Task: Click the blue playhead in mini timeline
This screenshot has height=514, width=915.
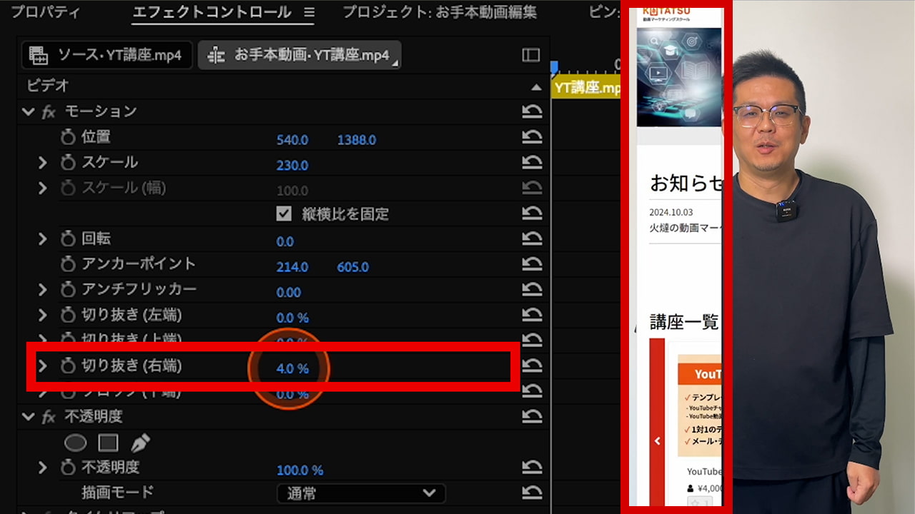Action: (x=554, y=67)
